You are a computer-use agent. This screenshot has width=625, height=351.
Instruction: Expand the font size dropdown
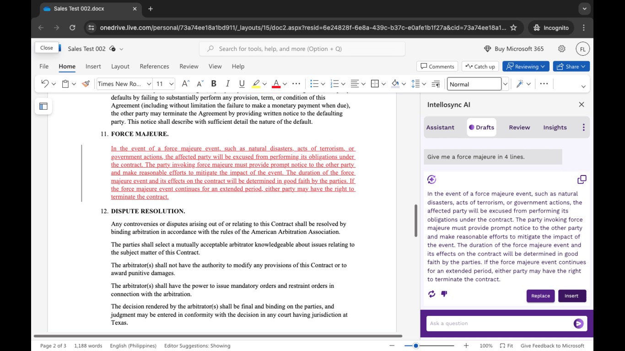coord(172,84)
